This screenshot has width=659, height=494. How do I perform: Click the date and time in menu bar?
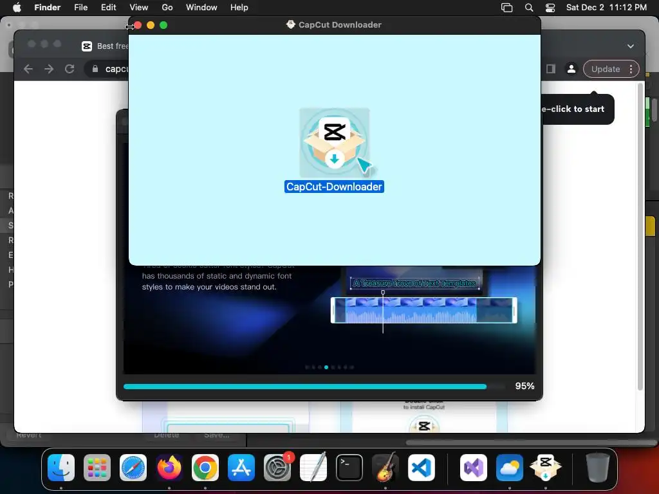606,8
